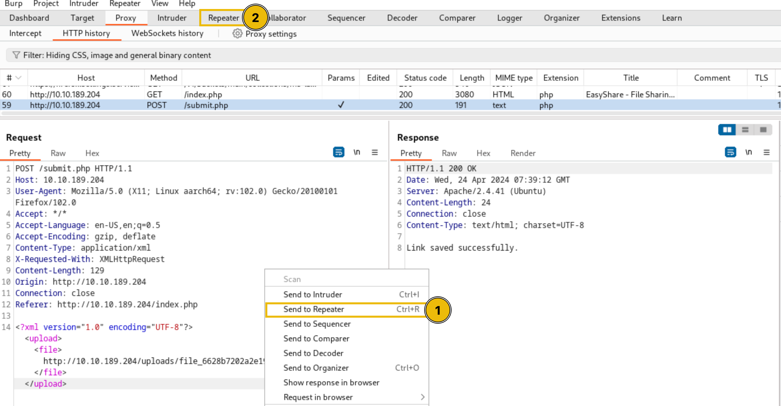
Task: Choose Send to Organizer in context menu
Action: (x=347, y=368)
